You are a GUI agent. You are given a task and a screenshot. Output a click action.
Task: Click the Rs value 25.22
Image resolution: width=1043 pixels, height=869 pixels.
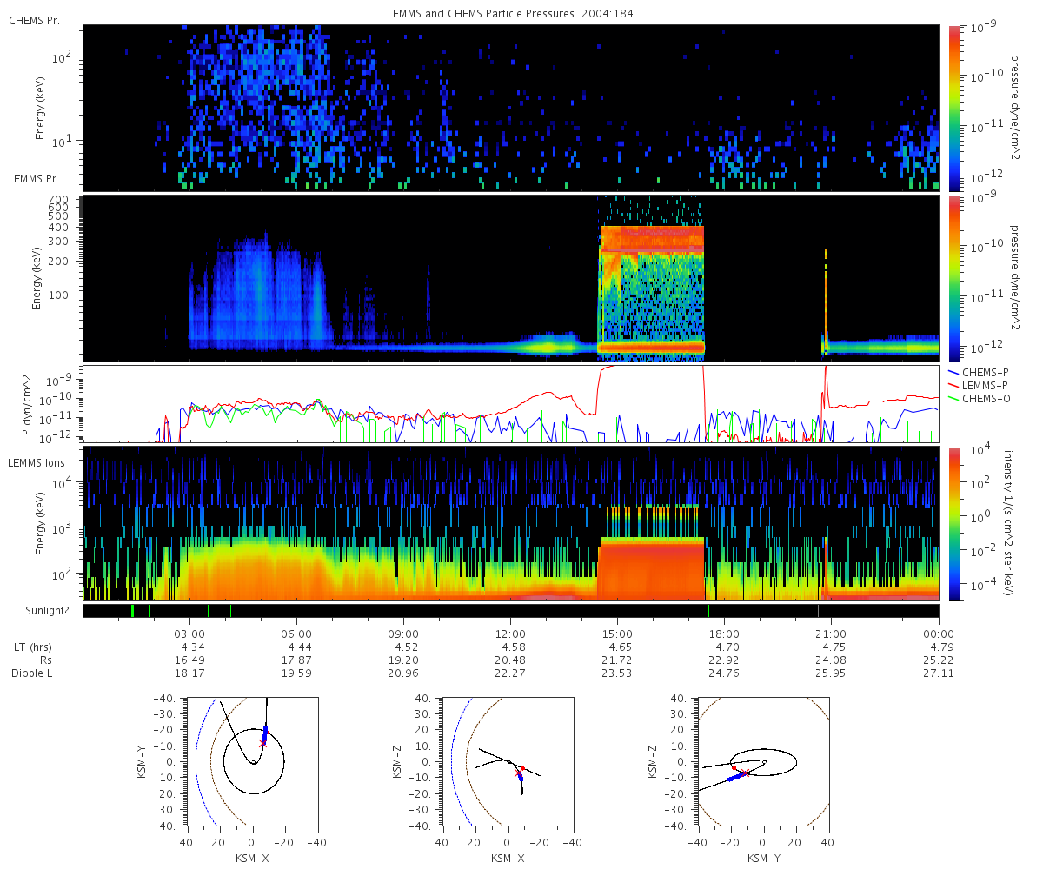[x=938, y=660]
